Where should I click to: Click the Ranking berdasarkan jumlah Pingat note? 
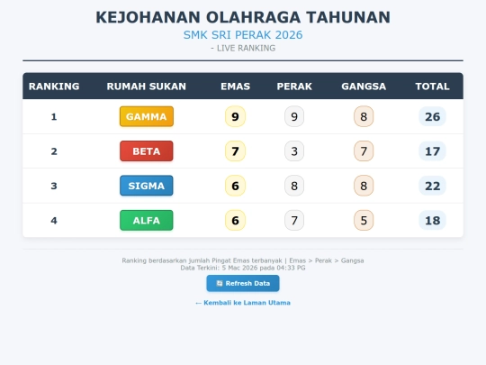point(243,260)
